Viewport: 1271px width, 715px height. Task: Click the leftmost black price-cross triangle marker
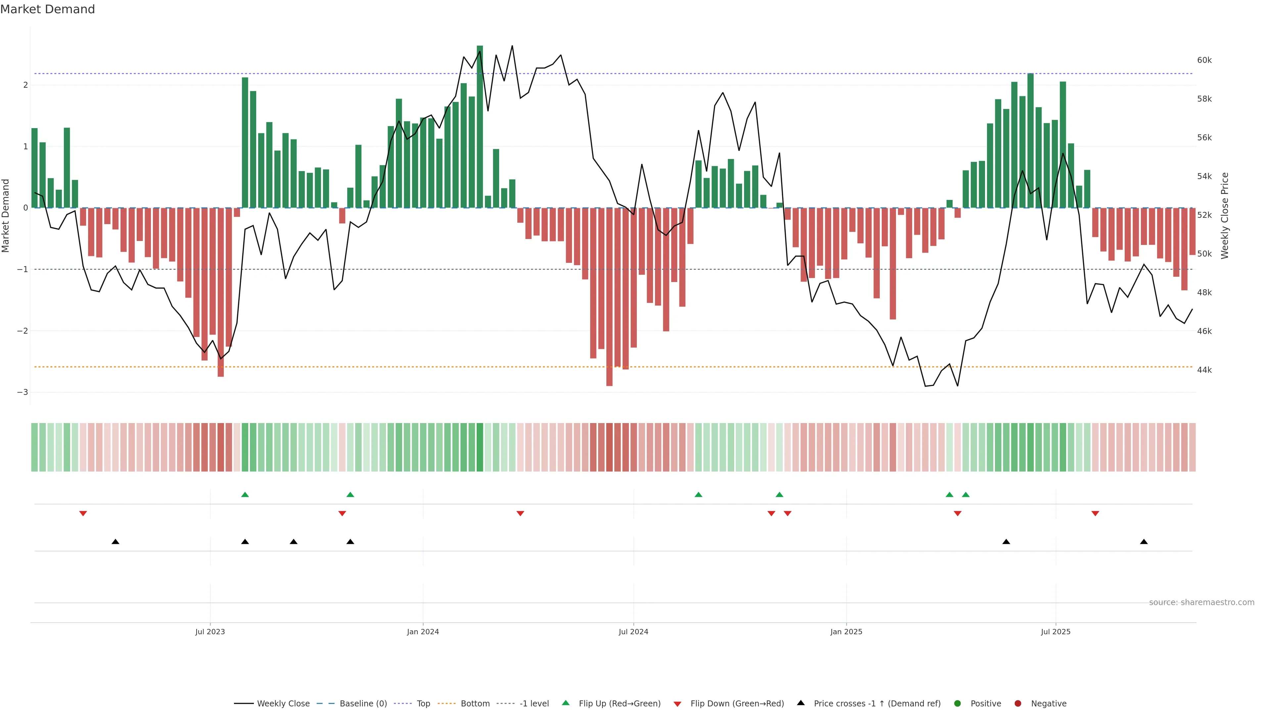(116, 542)
